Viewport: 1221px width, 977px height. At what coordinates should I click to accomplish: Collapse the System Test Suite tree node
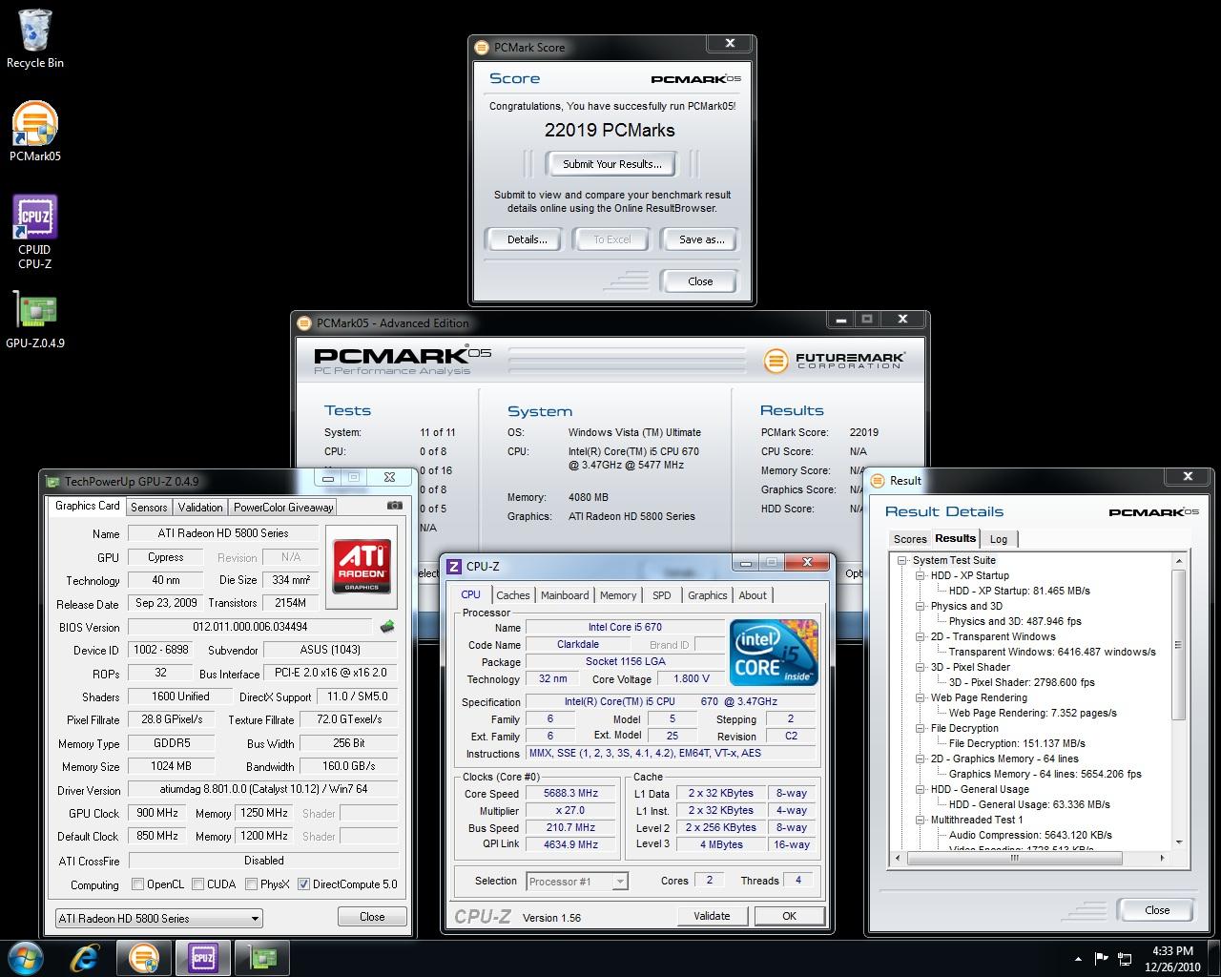click(x=901, y=560)
